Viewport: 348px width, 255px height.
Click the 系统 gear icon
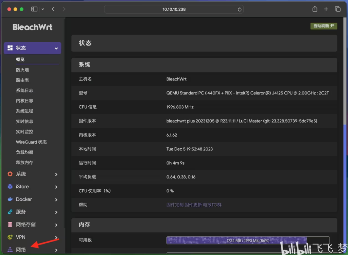pyautogui.click(x=10, y=174)
